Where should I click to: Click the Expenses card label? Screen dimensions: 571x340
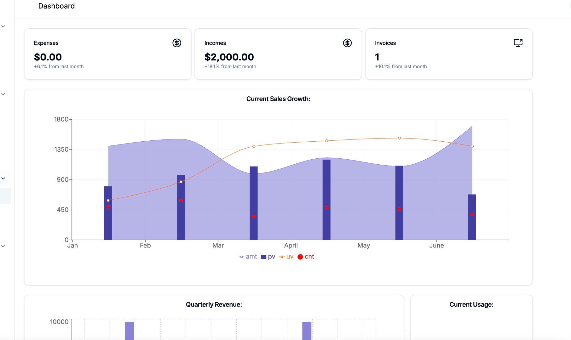coord(46,43)
